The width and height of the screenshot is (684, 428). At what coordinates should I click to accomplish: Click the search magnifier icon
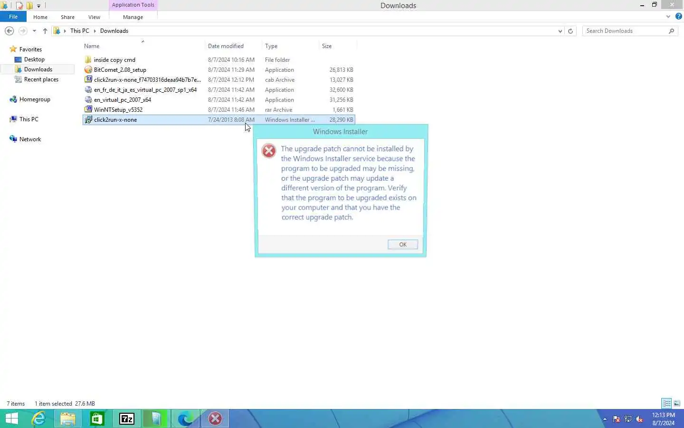[x=671, y=31]
